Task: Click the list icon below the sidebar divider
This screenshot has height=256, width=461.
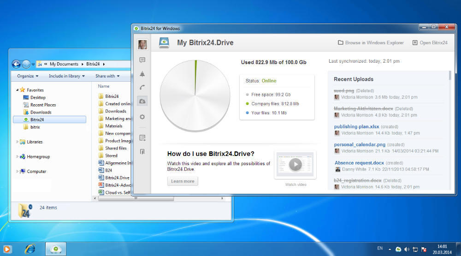Action: click(x=142, y=137)
